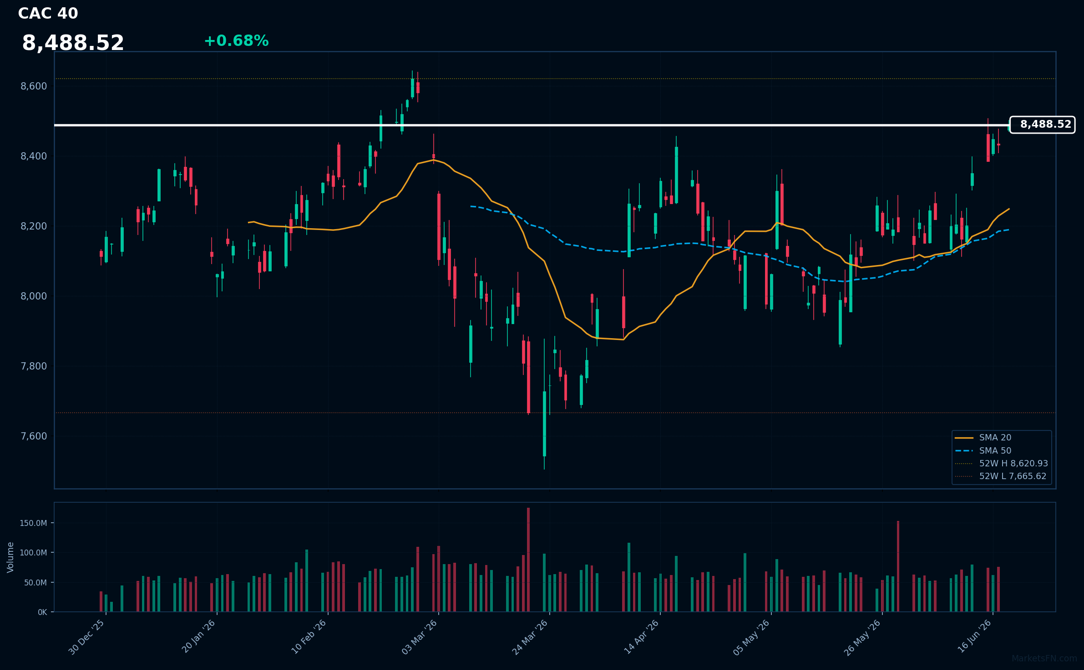1084x670 pixels.
Task: Select the 10 Feb '26 date label
Action: (x=309, y=637)
